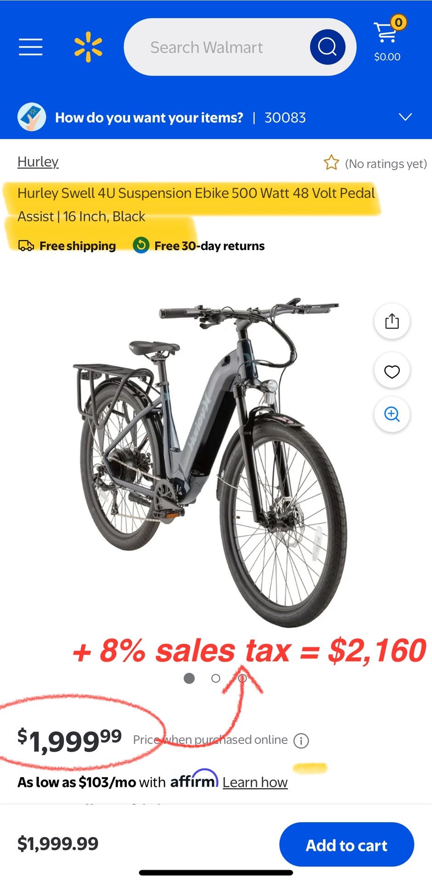The image size is (432, 884).
Task: Open the Affirm 'Learn how' link
Action: tap(255, 782)
